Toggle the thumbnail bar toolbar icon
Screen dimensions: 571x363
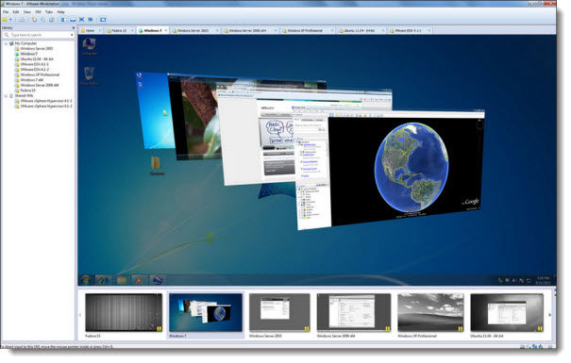click(x=73, y=20)
